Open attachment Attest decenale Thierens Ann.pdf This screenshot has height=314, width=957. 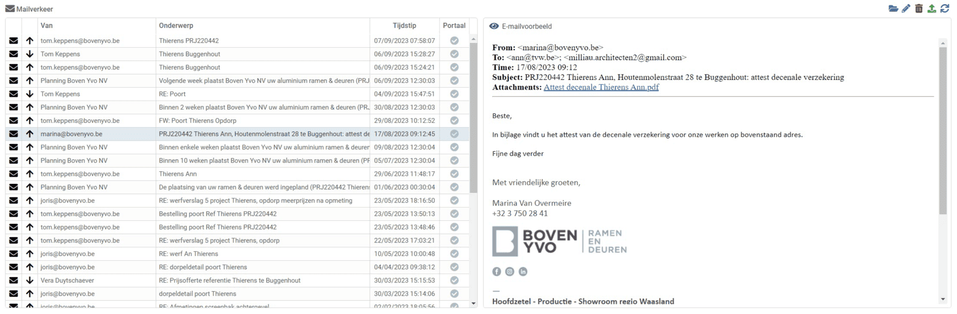(601, 87)
